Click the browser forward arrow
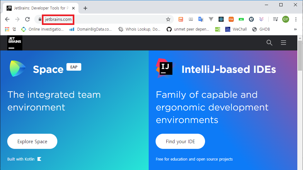 coord(17,19)
